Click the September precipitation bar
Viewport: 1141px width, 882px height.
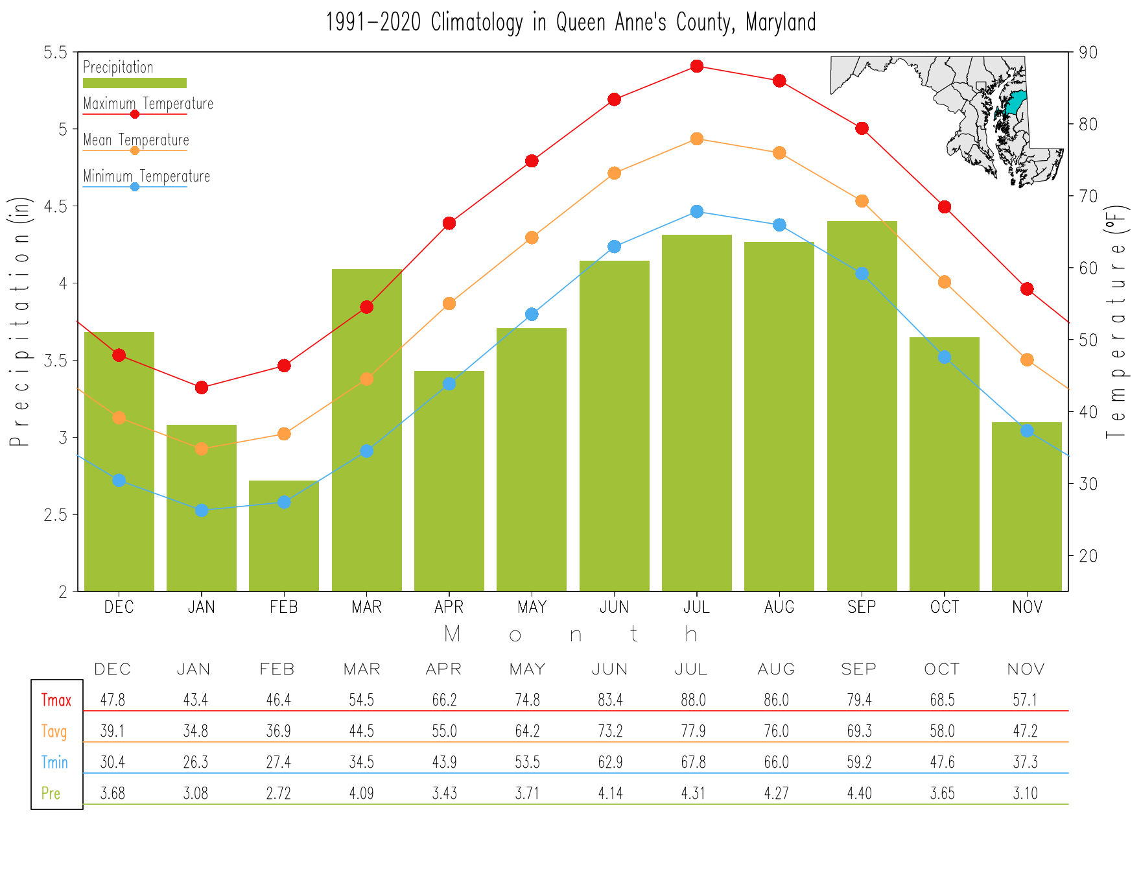point(862,406)
